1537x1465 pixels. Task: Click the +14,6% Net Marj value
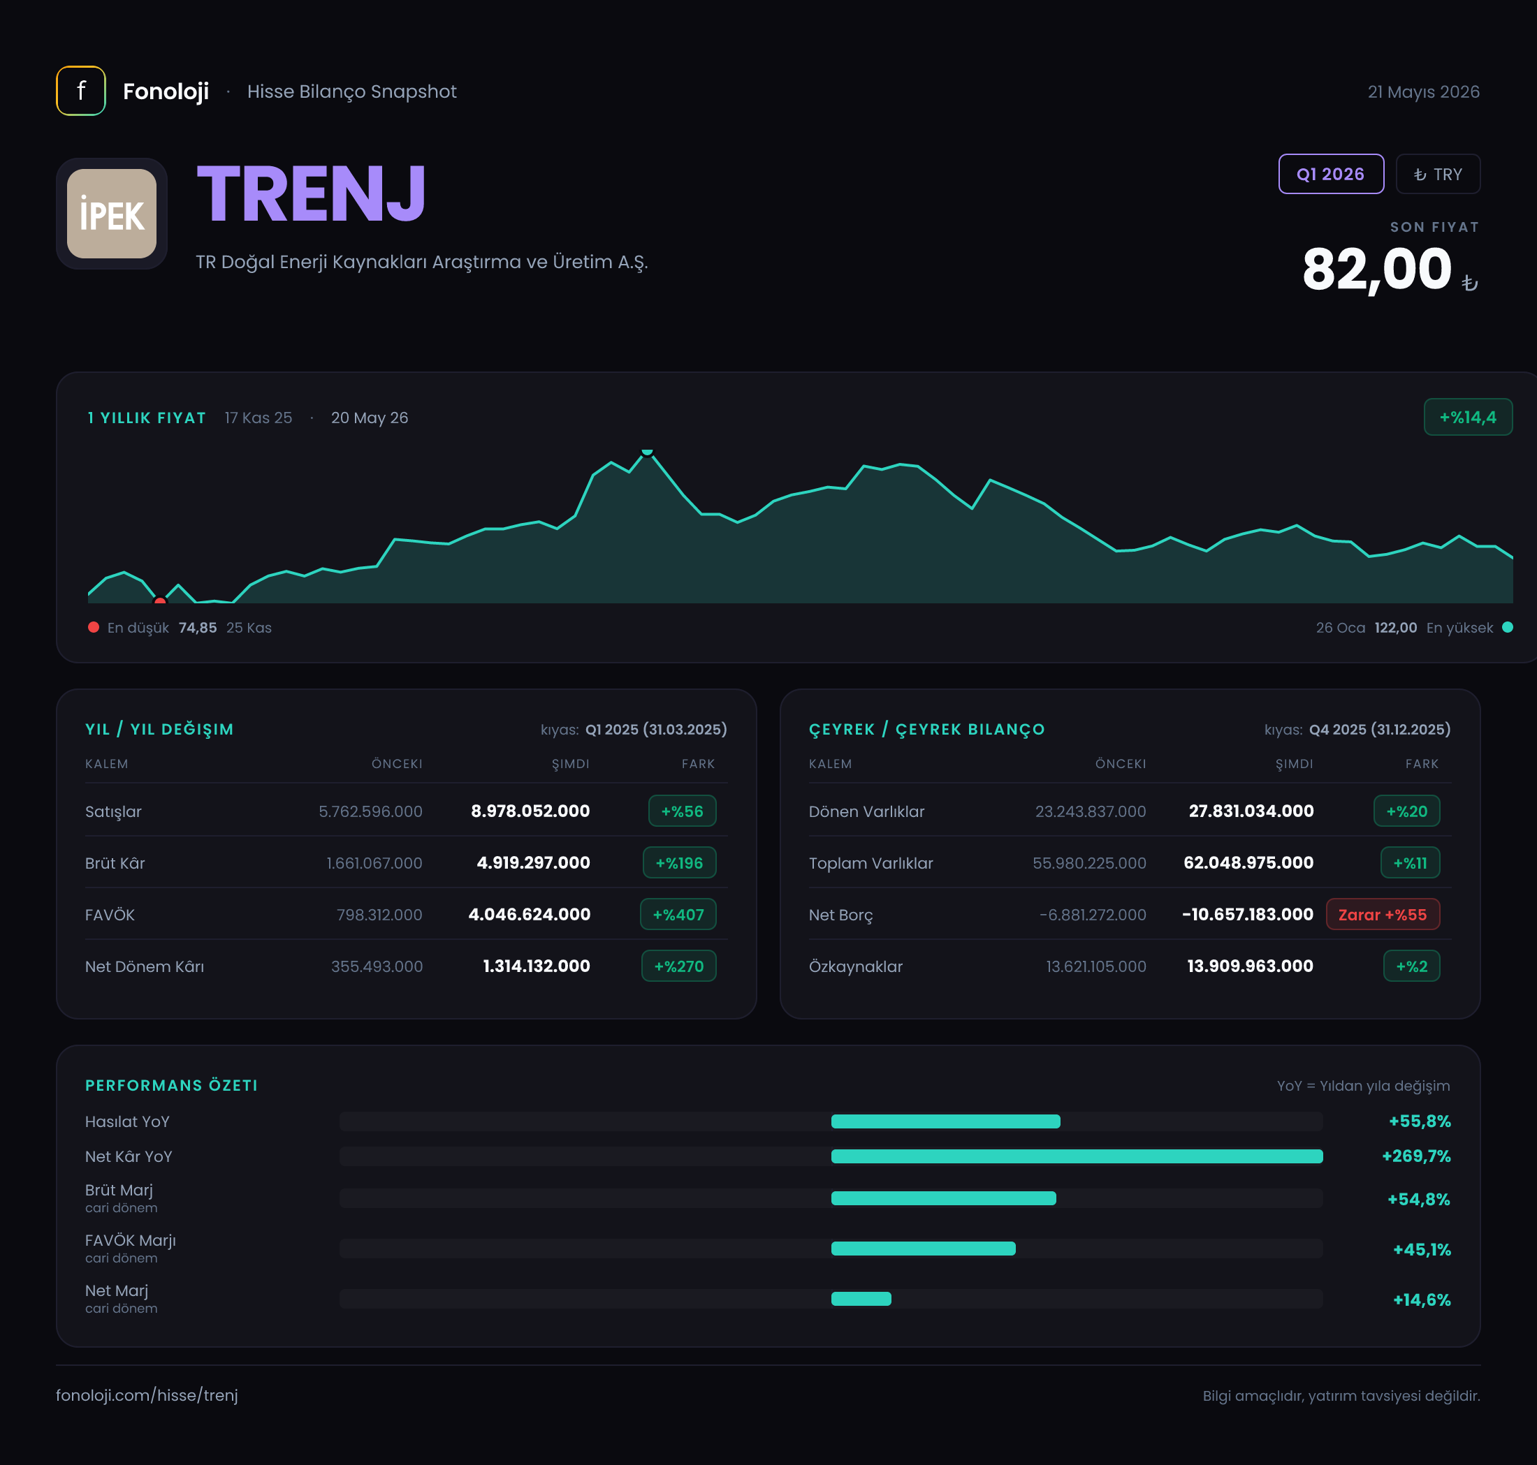(1421, 1300)
